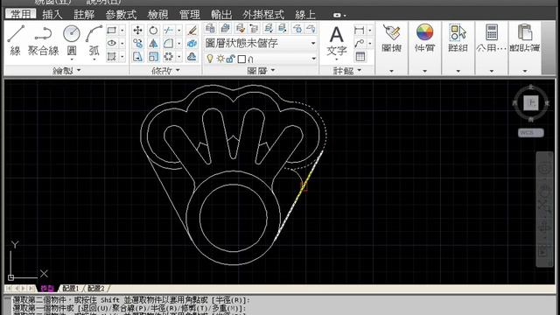
Task: Select the Trim tool
Action: (168, 30)
